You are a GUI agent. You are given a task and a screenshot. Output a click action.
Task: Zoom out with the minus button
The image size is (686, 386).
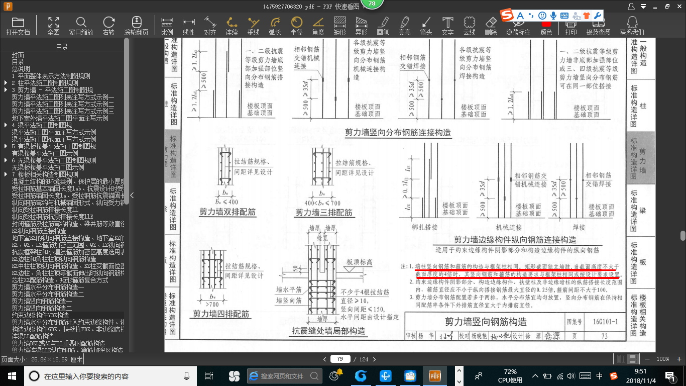point(648,359)
